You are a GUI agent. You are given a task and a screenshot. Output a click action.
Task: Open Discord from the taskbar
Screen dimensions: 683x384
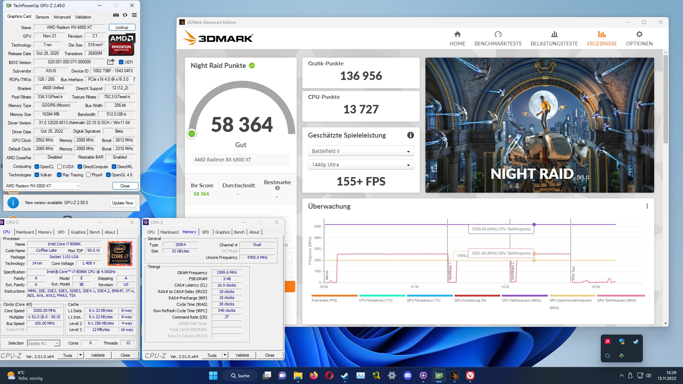coord(407,375)
